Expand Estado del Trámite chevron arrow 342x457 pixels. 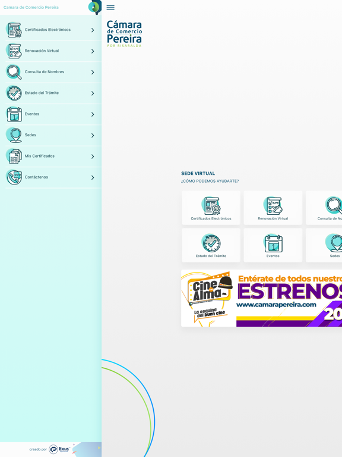(93, 93)
